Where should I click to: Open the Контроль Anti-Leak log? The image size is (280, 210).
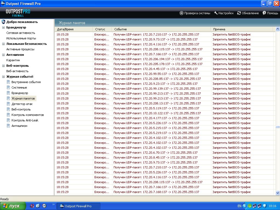25,120
